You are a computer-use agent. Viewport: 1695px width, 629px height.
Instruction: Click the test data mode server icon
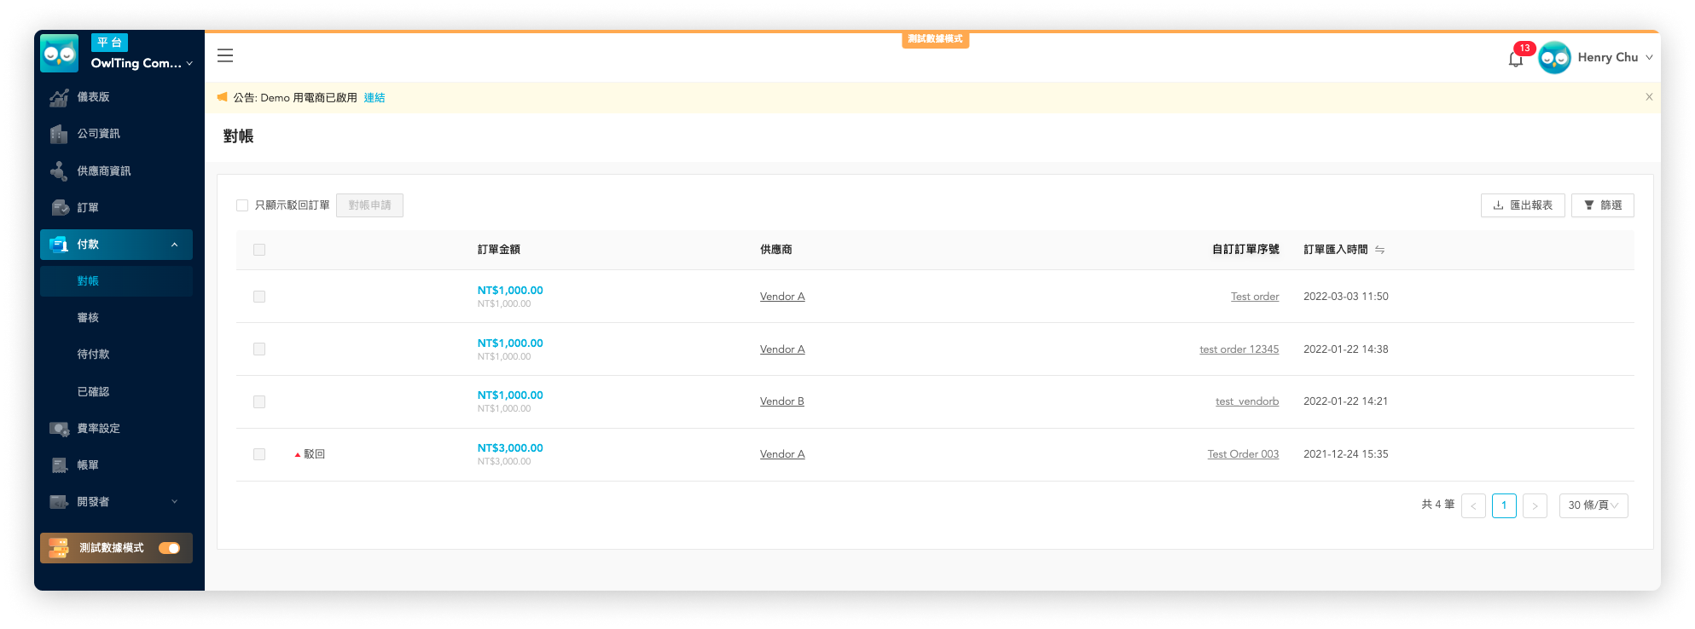58,548
